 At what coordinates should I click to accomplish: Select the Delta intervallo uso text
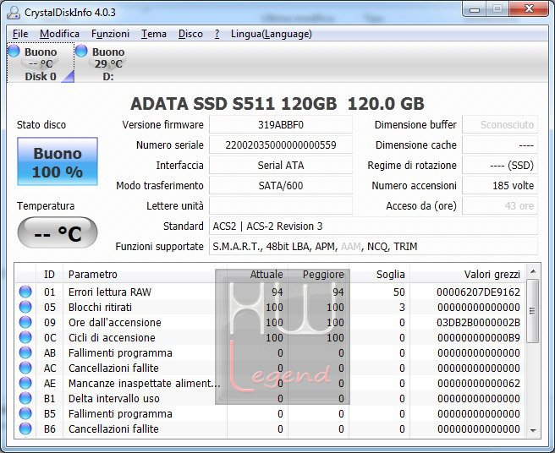[x=113, y=398]
